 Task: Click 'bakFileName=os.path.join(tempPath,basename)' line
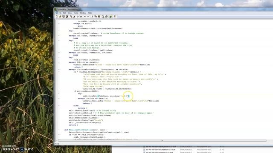pos(98,28)
